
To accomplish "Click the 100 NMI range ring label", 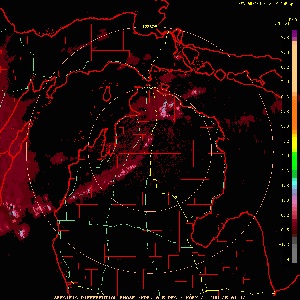I will tap(150, 26).
